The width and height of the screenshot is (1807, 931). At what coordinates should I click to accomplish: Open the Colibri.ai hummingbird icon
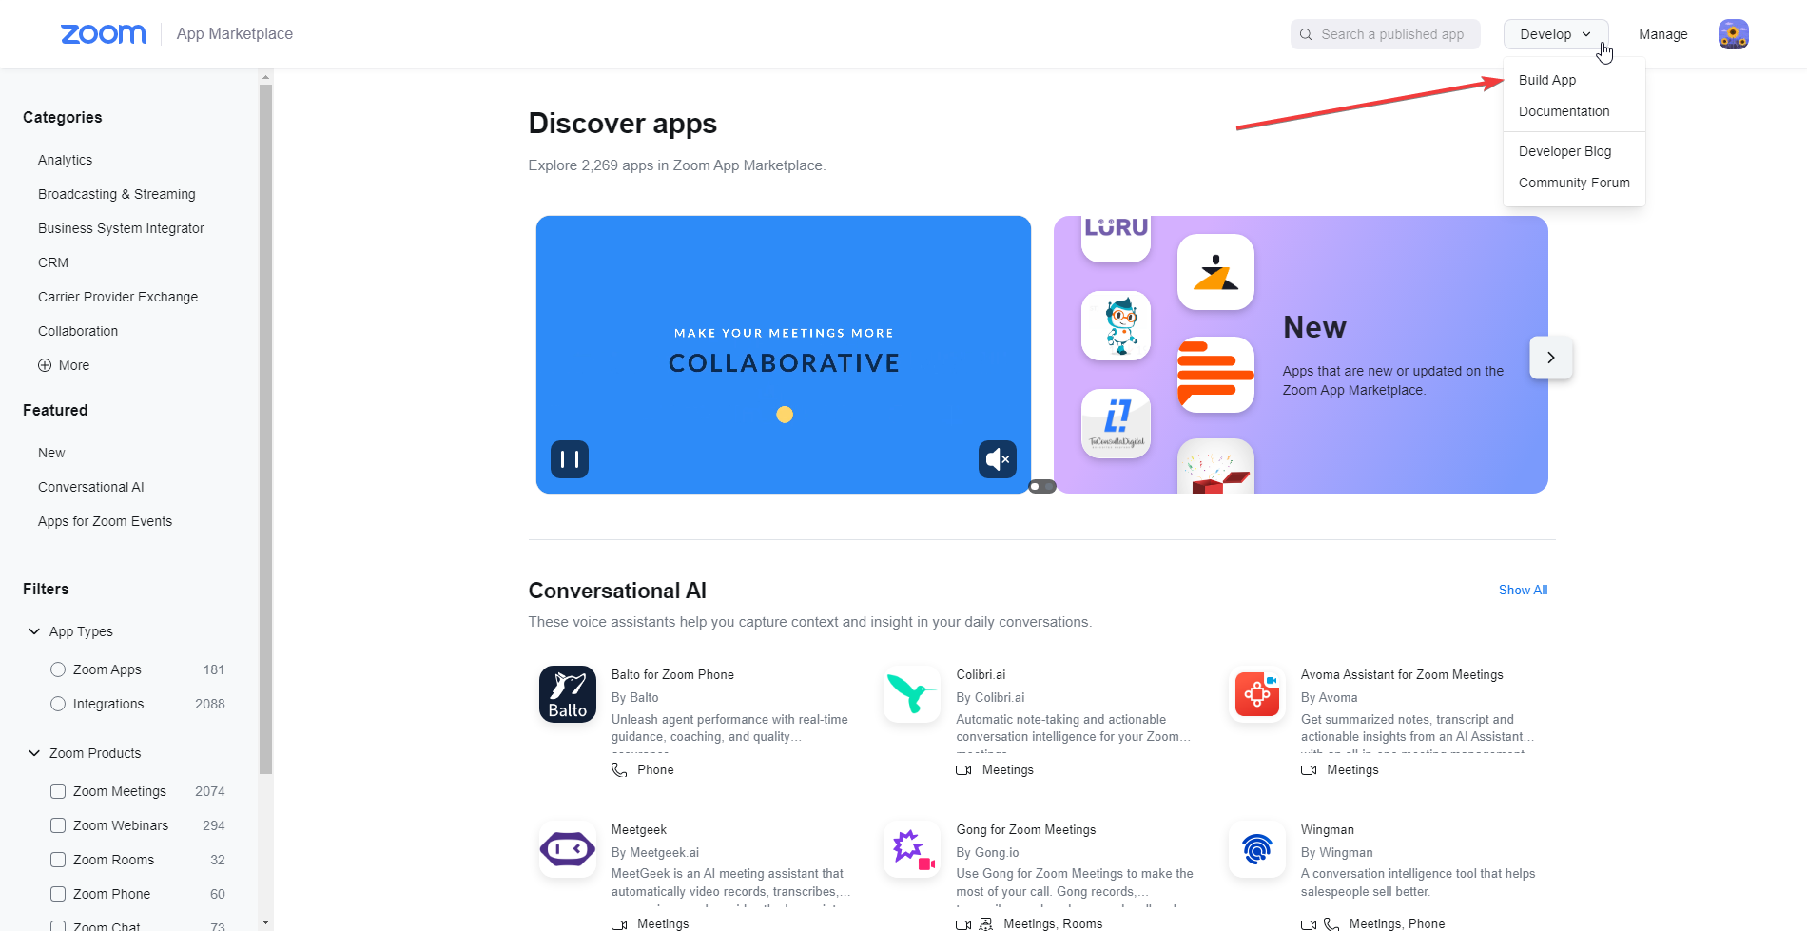pos(912,694)
